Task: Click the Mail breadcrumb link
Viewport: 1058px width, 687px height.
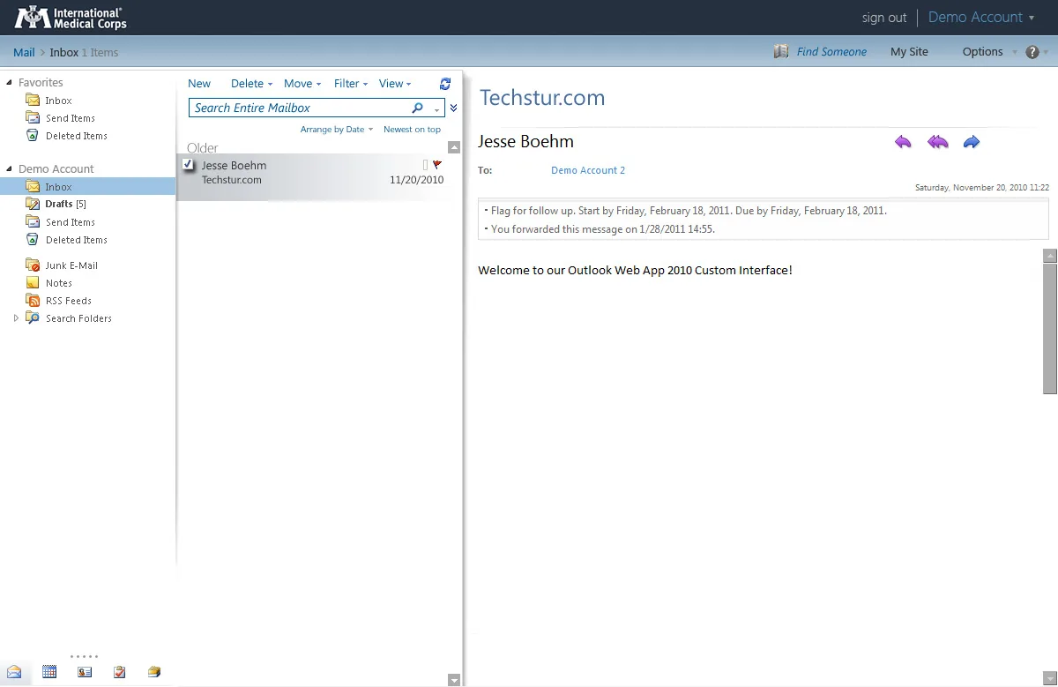Action: (x=24, y=52)
